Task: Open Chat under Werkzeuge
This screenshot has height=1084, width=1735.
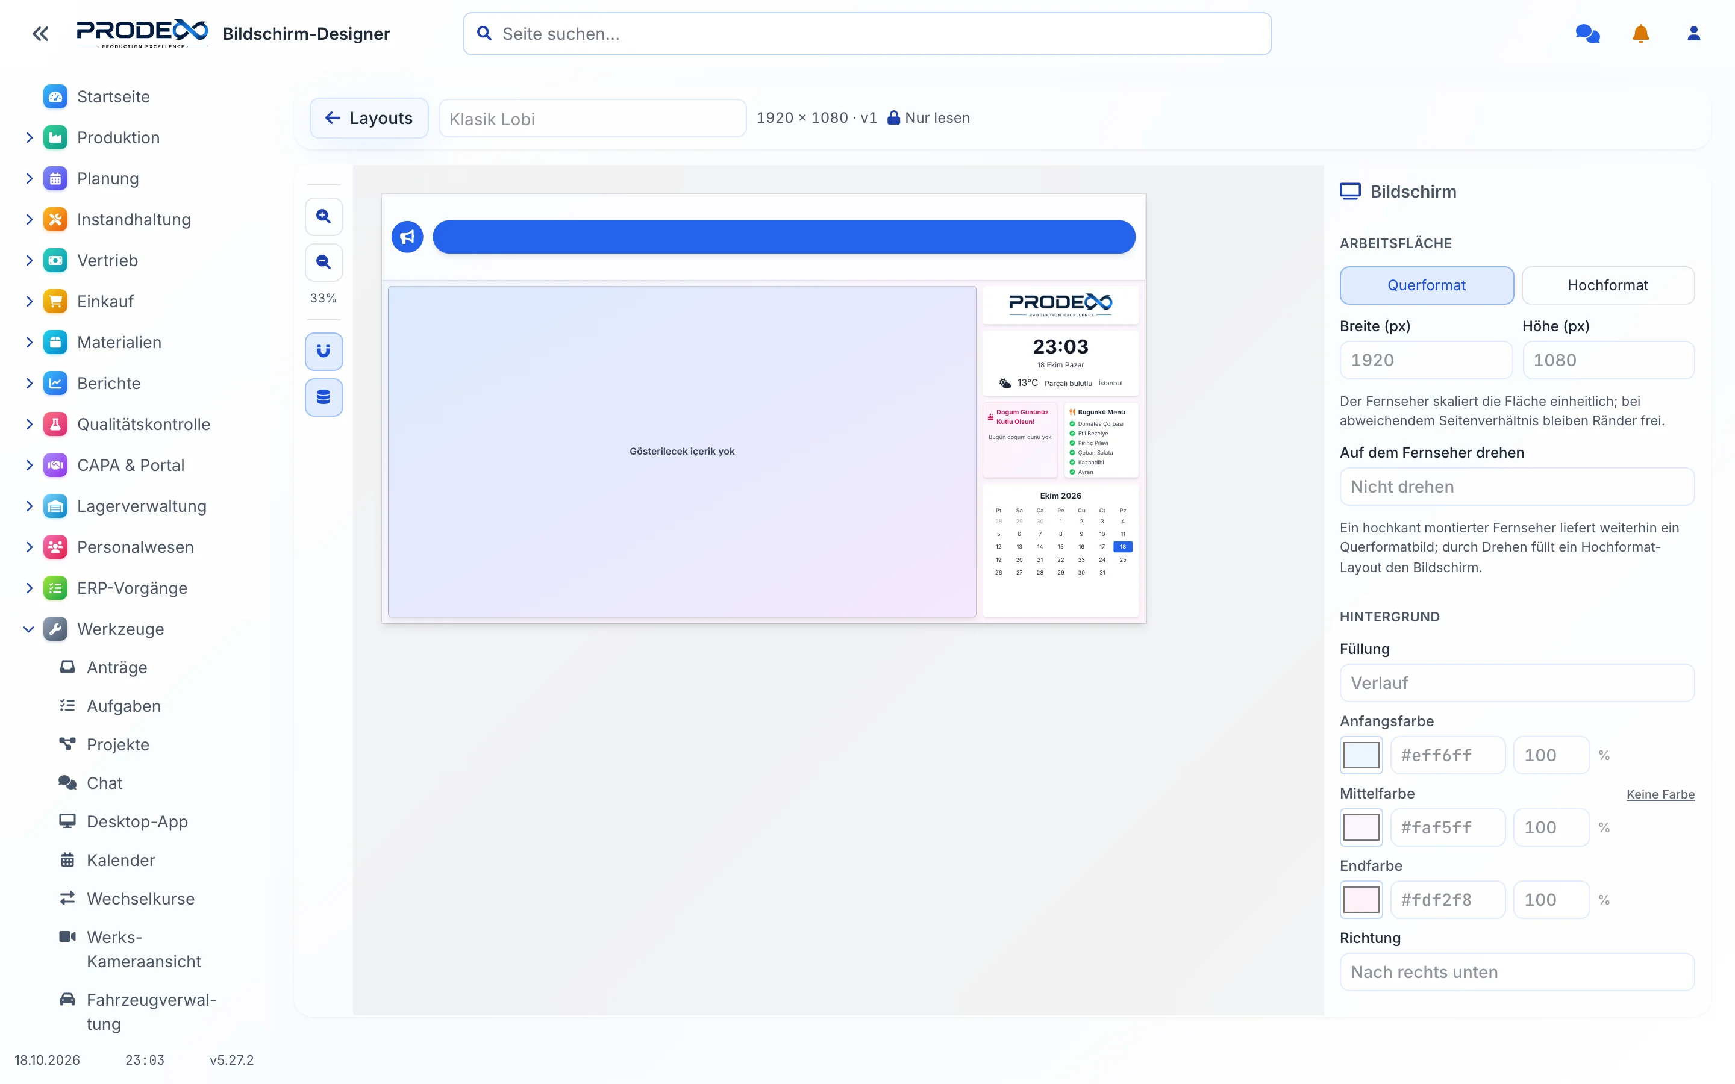Action: click(105, 783)
